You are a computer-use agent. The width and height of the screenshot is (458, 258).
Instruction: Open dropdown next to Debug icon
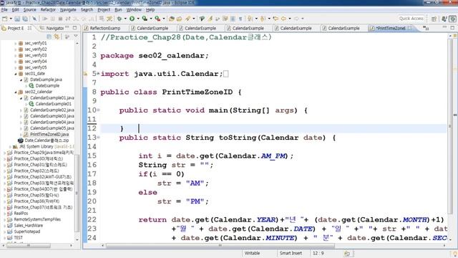(x=125, y=19)
